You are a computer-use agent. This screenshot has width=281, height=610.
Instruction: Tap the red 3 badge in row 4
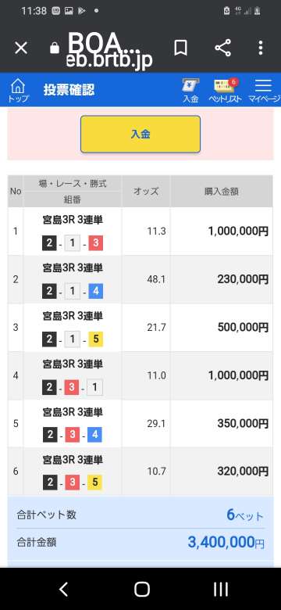coord(72,387)
